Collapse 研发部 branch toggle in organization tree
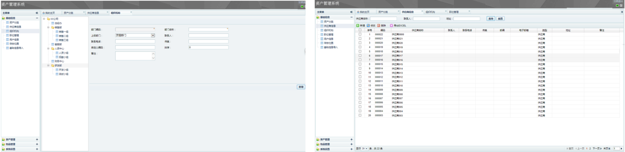This screenshot has width=625, height=152. tap(48, 66)
